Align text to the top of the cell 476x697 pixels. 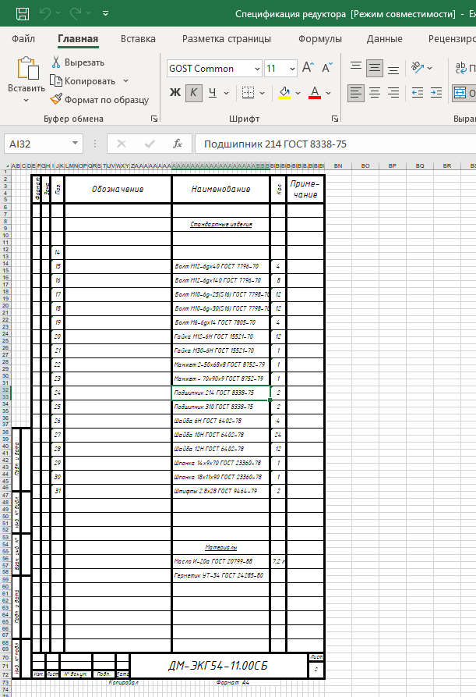click(356, 68)
